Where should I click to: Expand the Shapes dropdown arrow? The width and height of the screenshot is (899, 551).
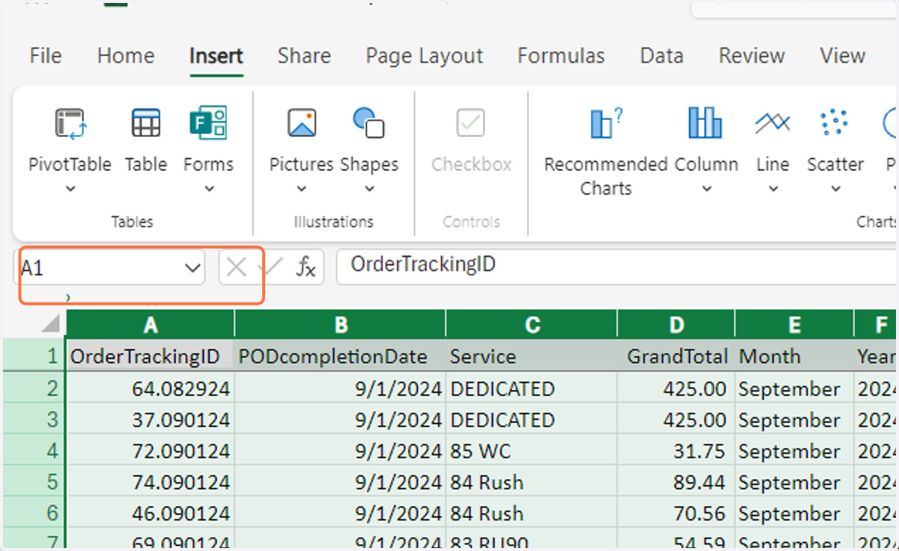point(369,189)
